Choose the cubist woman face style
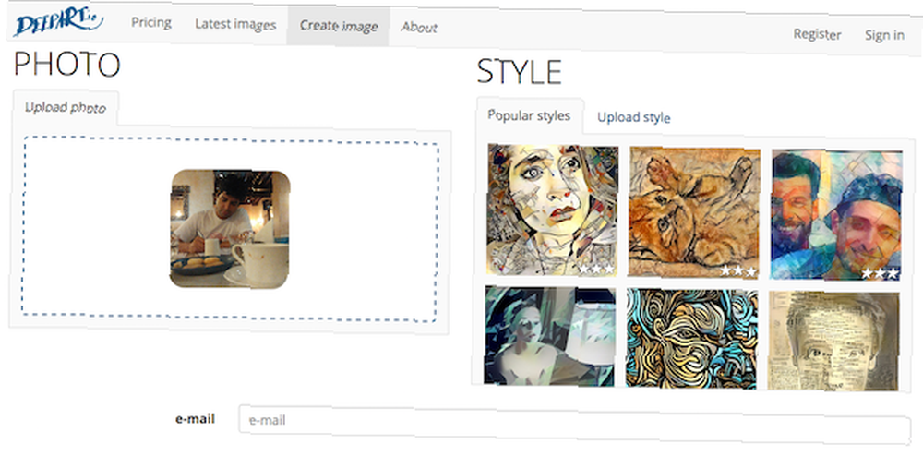The height and width of the screenshot is (456, 923). pos(552,210)
